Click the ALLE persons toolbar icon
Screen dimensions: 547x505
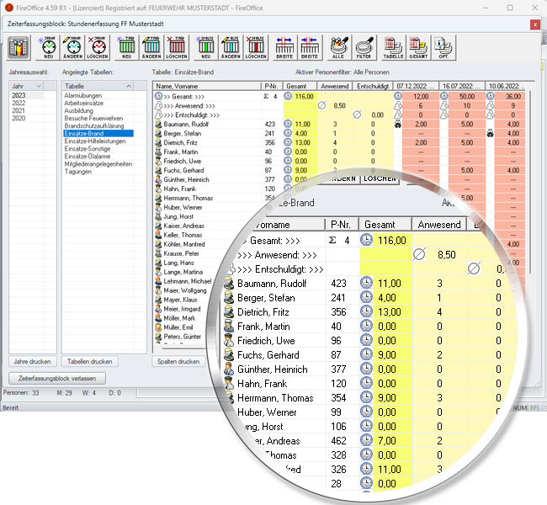click(339, 47)
